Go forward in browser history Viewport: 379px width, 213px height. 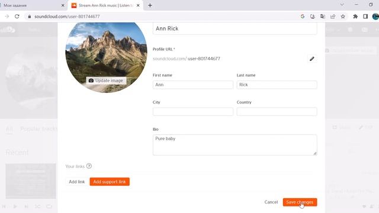pyautogui.click(x=7, y=17)
